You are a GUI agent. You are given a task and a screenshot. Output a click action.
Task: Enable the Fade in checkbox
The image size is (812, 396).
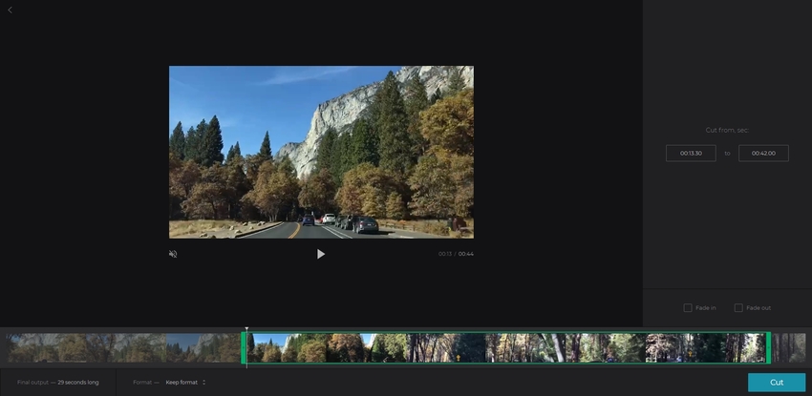coord(688,308)
